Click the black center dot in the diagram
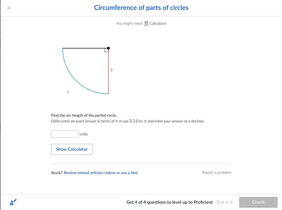 click(108, 48)
